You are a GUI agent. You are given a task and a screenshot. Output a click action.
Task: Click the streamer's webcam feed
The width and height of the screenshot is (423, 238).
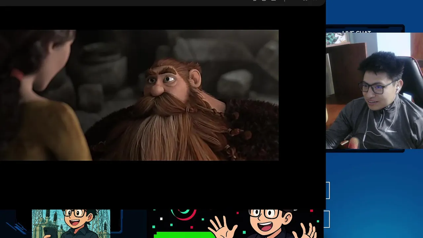(374, 91)
